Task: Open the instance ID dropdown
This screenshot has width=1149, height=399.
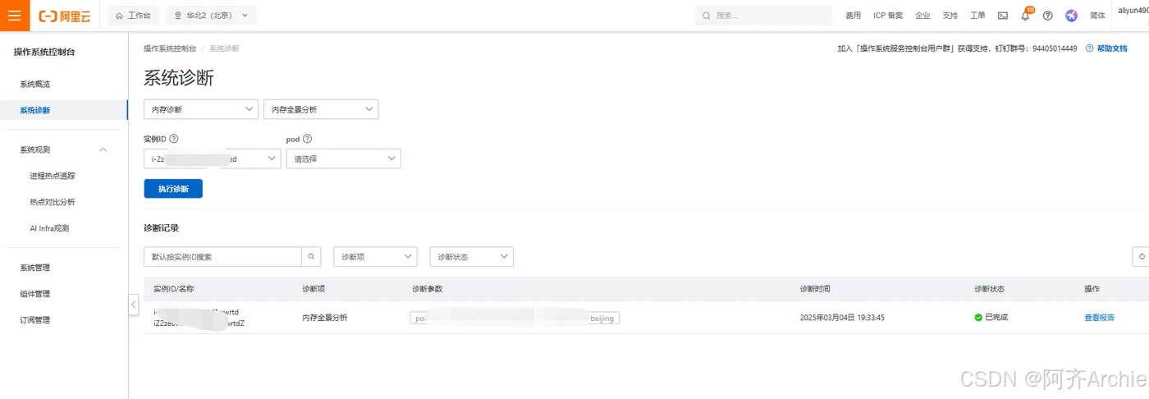Action: click(x=212, y=159)
